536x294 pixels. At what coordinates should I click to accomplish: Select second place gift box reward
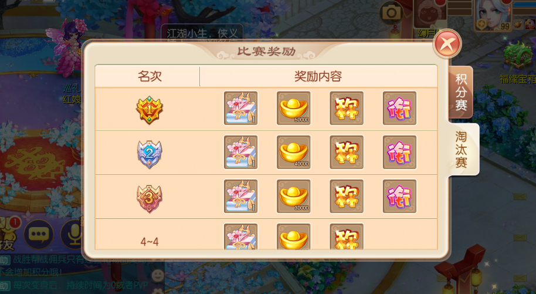click(240, 153)
